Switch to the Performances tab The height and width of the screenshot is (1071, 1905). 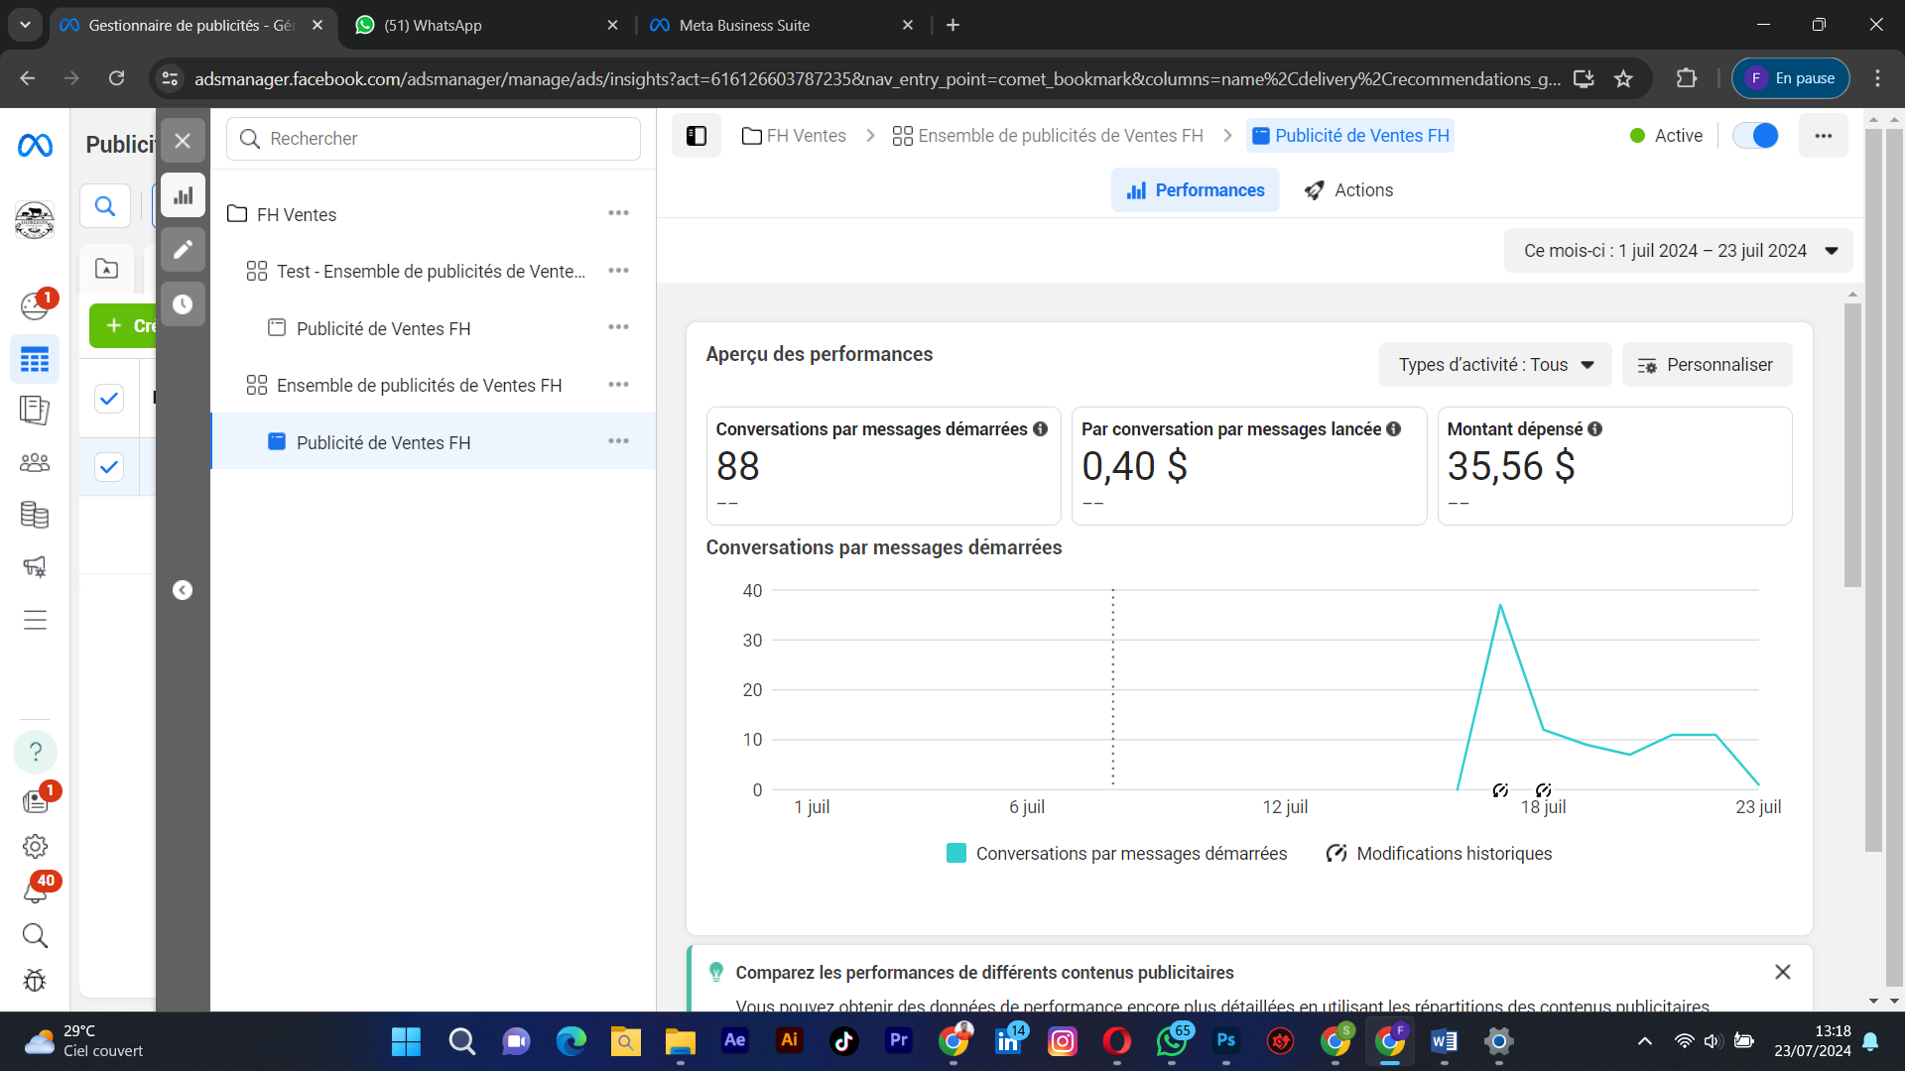1195,190
